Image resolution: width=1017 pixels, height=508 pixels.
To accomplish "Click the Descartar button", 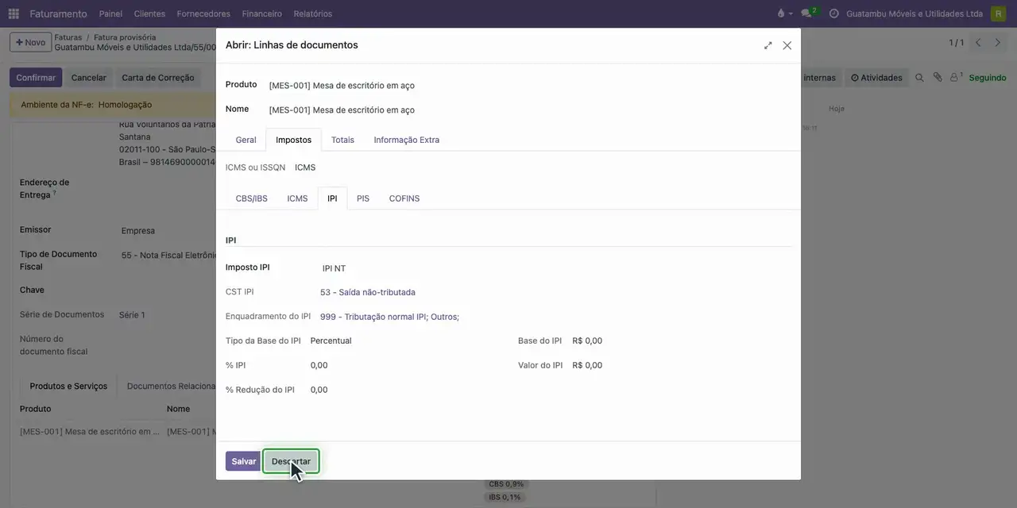I will coord(291,461).
